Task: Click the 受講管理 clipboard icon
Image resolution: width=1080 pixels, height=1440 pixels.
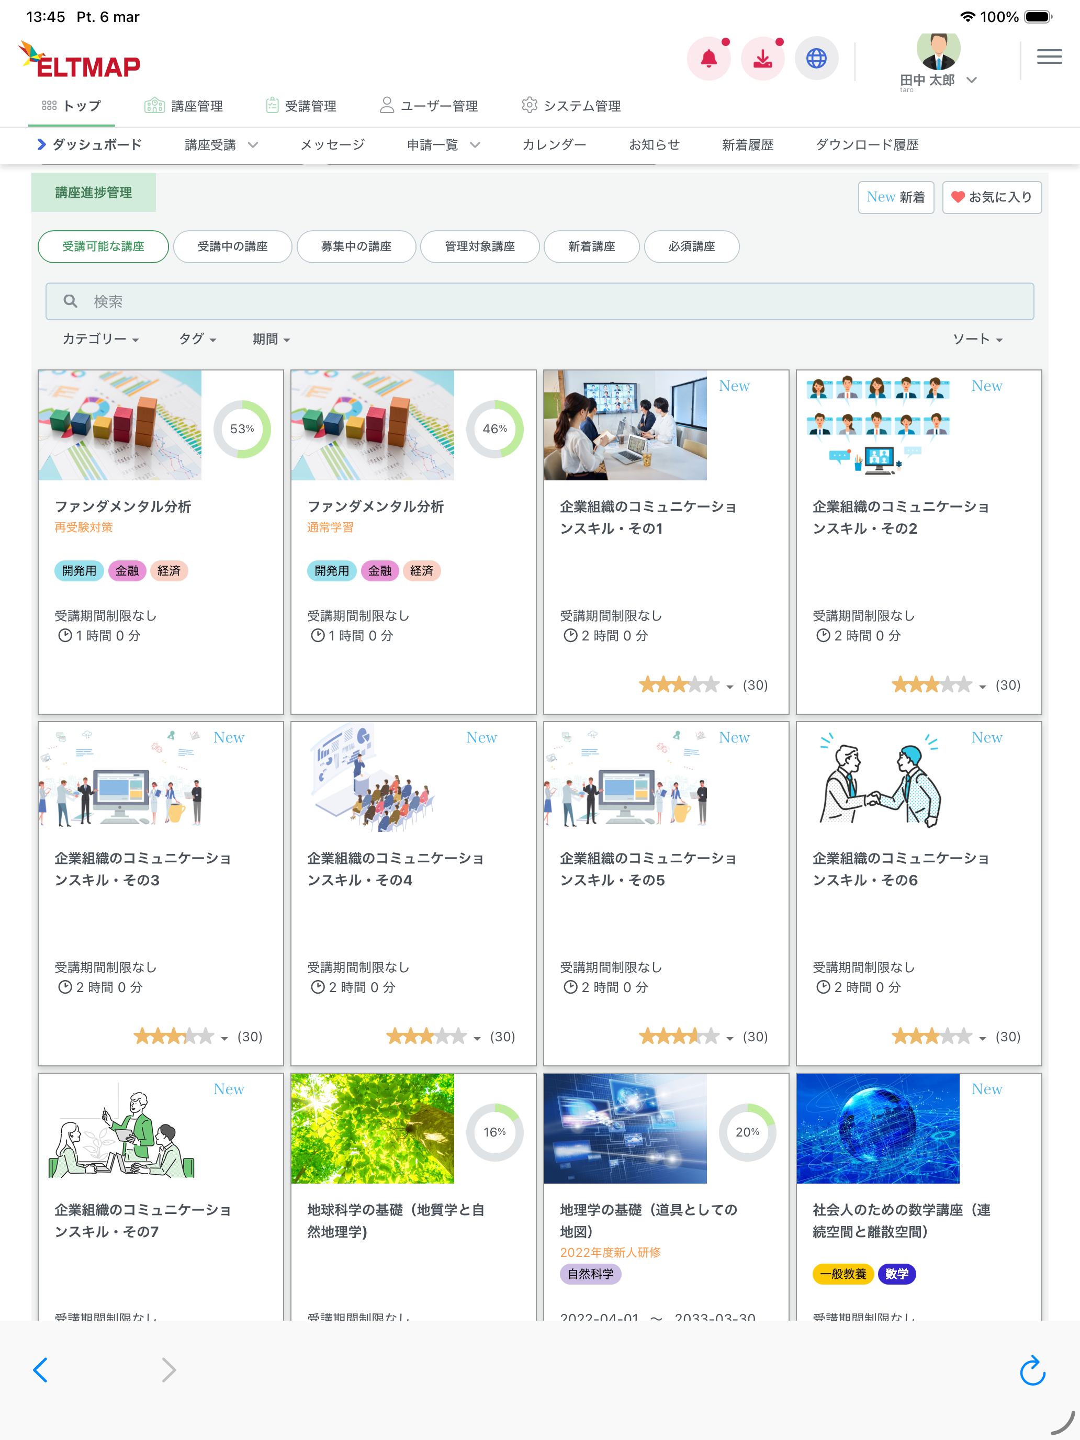Action: point(272,106)
